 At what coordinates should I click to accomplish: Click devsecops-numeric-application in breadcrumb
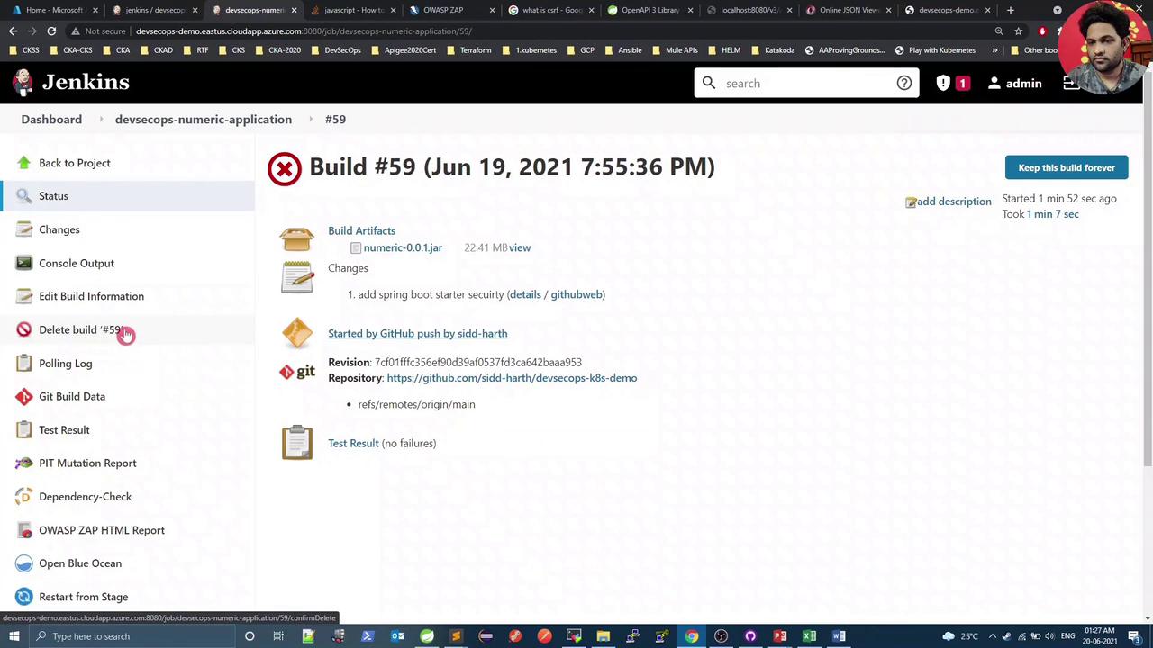[x=204, y=119]
